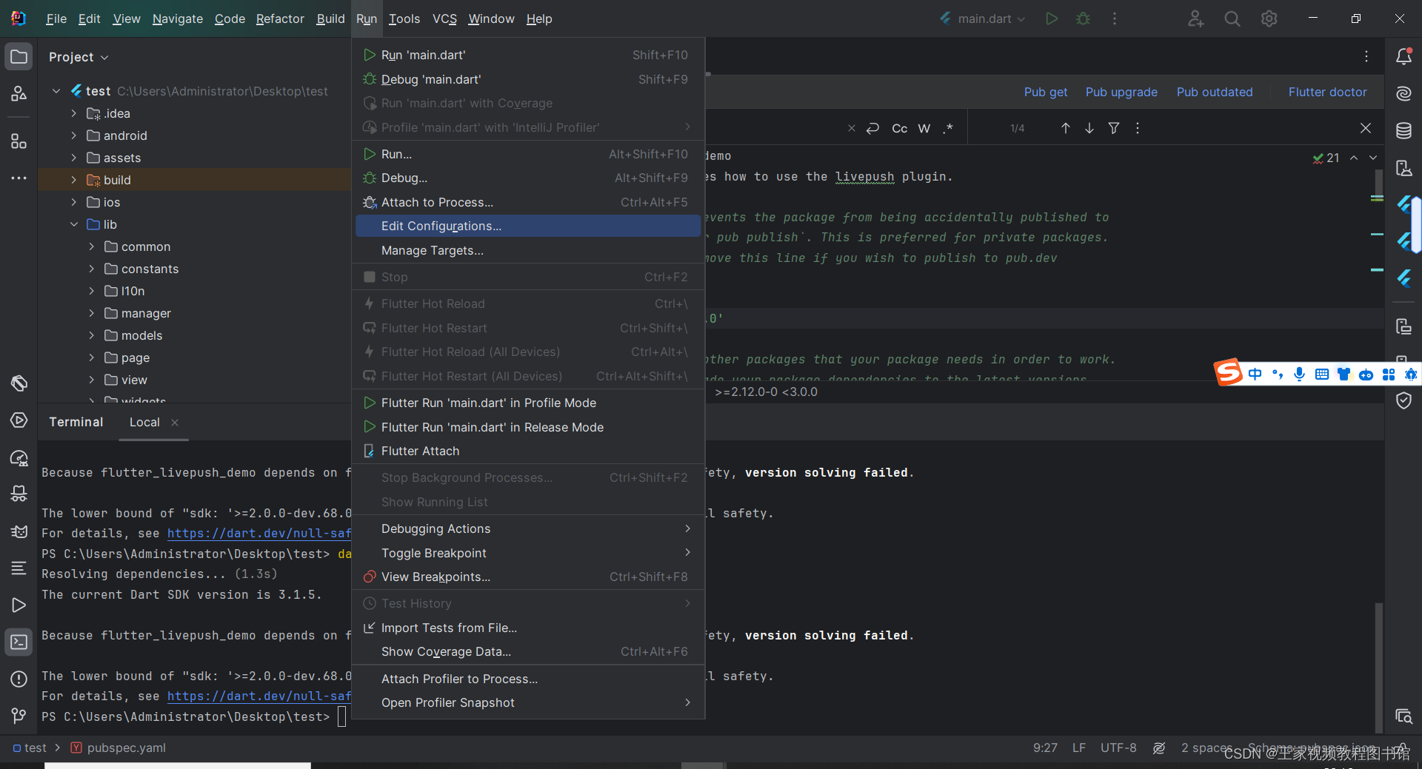This screenshot has width=1422, height=769.
Task: Open the Terminal tool window icon
Action: click(19, 642)
